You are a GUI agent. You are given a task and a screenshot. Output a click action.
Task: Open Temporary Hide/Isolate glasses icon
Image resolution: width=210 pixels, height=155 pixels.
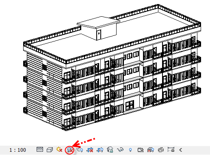coord(120,150)
